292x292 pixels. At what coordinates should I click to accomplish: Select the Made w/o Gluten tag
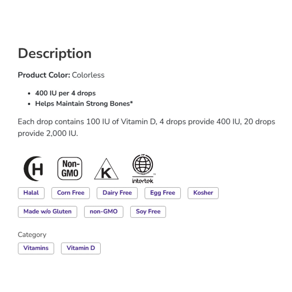tap(48, 212)
